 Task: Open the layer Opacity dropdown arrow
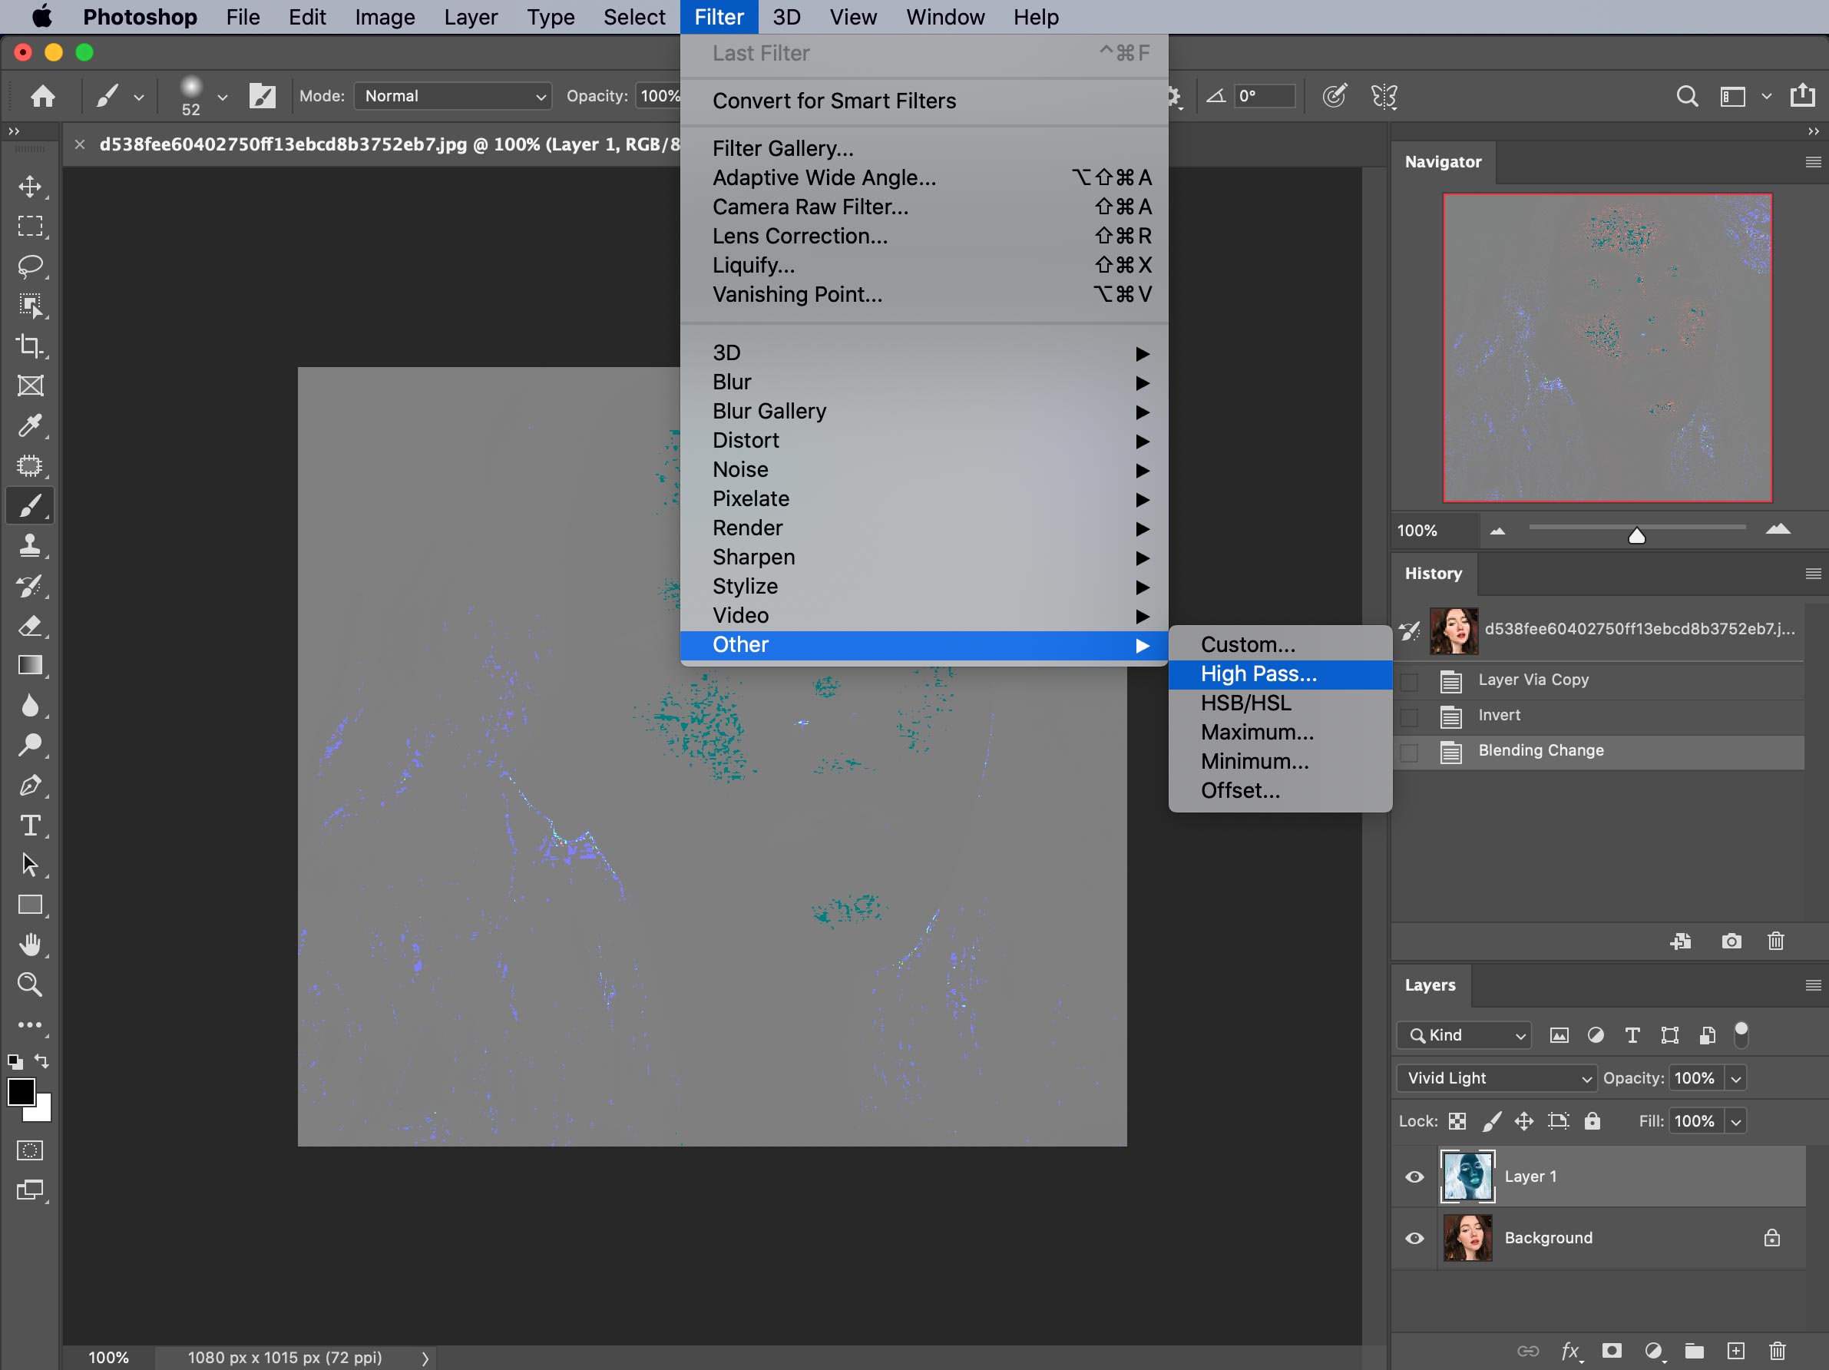1735,1078
